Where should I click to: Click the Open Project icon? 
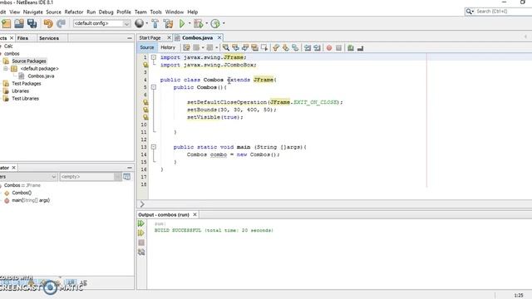pos(19,23)
